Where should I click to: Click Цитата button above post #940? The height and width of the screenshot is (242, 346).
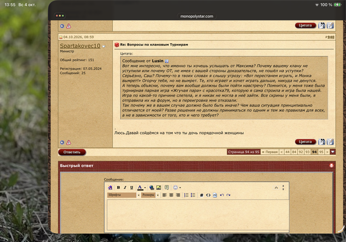[305, 25]
